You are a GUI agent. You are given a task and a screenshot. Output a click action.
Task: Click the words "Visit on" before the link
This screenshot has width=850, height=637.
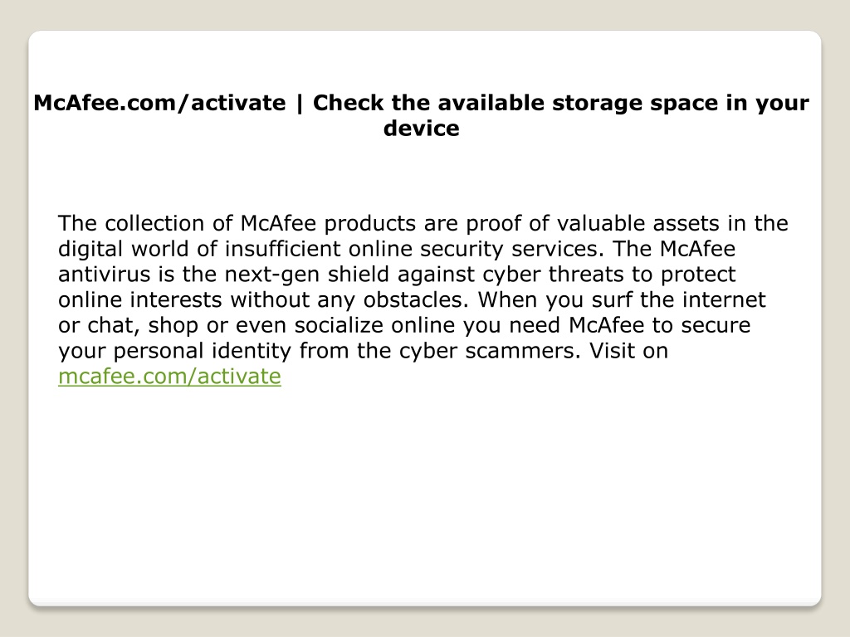coord(629,351)
